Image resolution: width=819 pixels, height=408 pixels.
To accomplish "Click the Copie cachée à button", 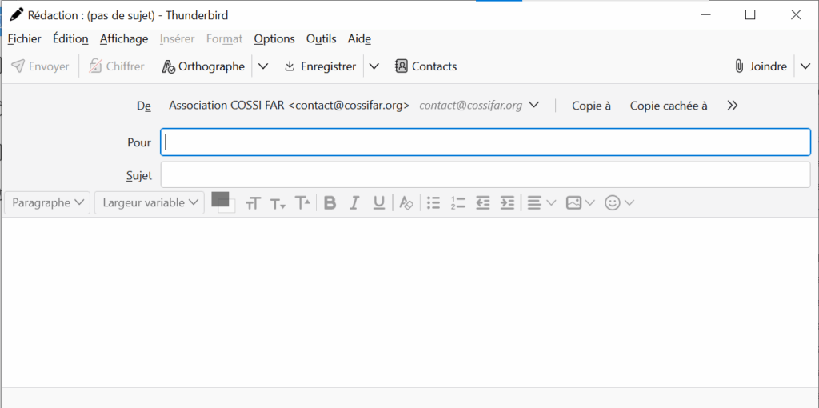I will [669, 106].
